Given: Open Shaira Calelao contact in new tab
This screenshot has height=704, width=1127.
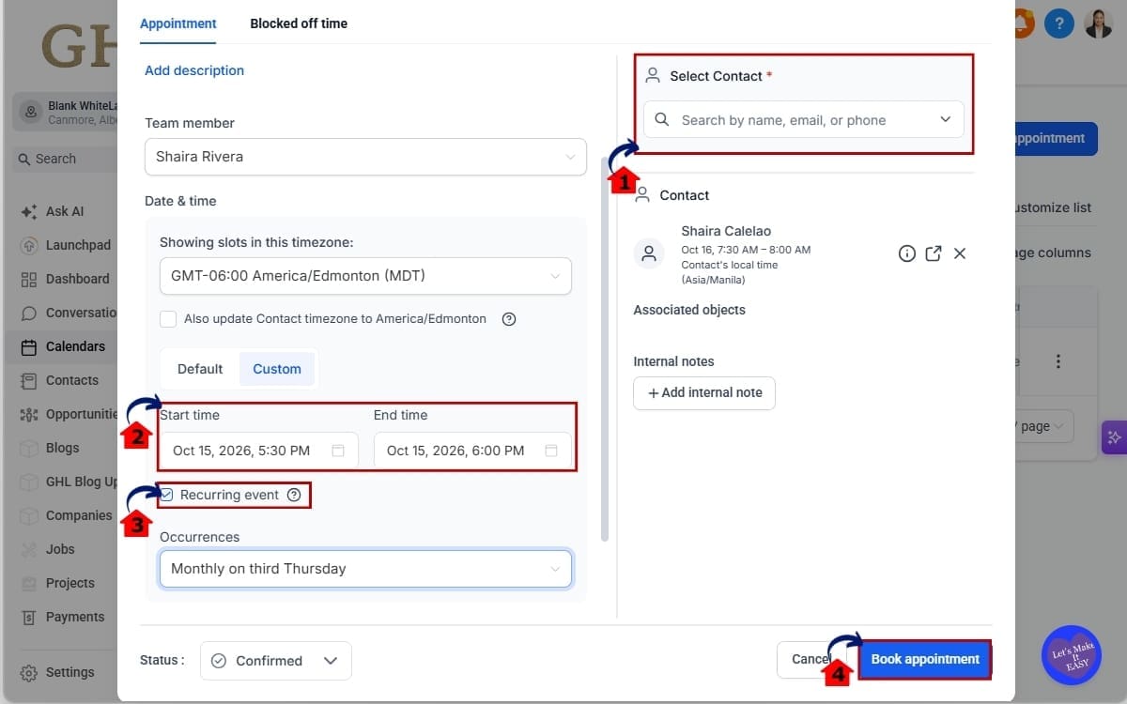Looking at the screenshot, I should 934,253.
